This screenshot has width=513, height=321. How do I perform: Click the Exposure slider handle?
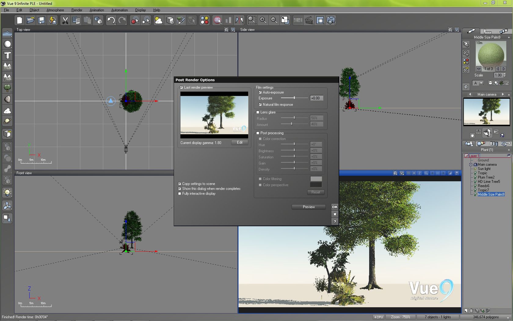(x=294, y=98)
